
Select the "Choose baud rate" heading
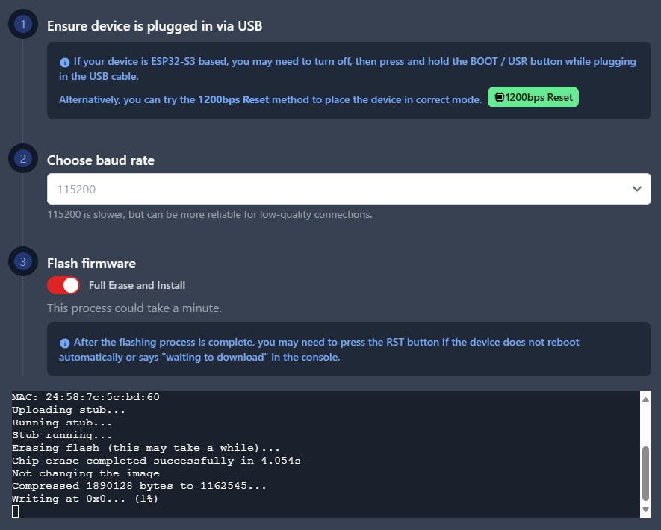tap(101, 160)
